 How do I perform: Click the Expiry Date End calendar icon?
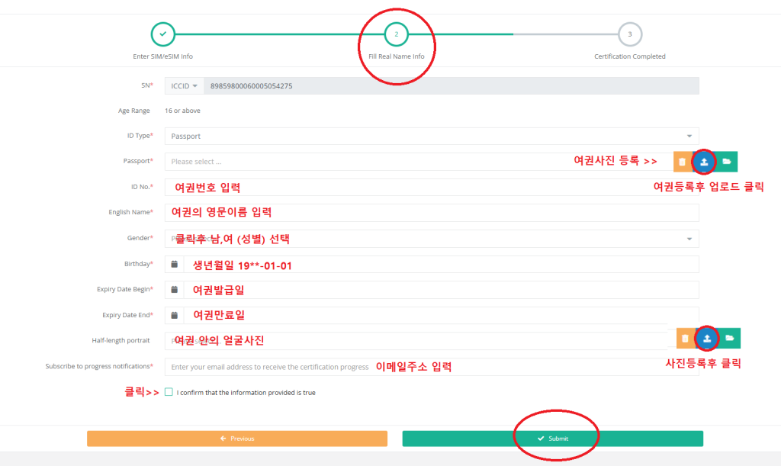pos(174,315)
